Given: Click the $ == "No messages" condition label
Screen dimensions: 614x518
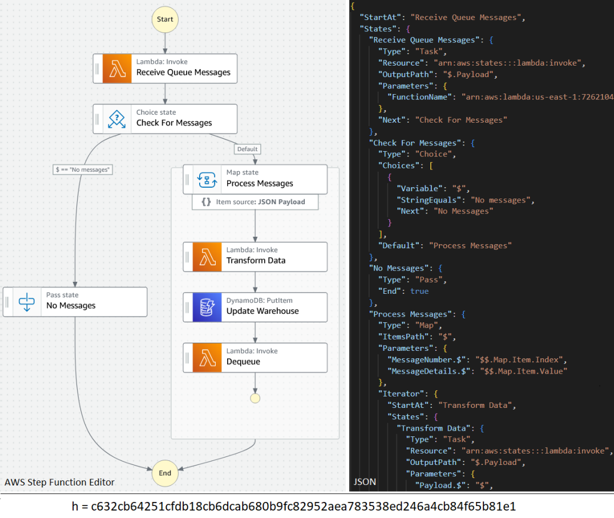Looking at the screenshot, I should click(83, 169).
